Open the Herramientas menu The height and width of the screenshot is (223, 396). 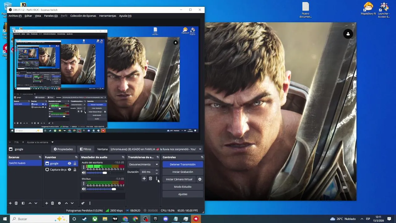click(x=108, y=16)
